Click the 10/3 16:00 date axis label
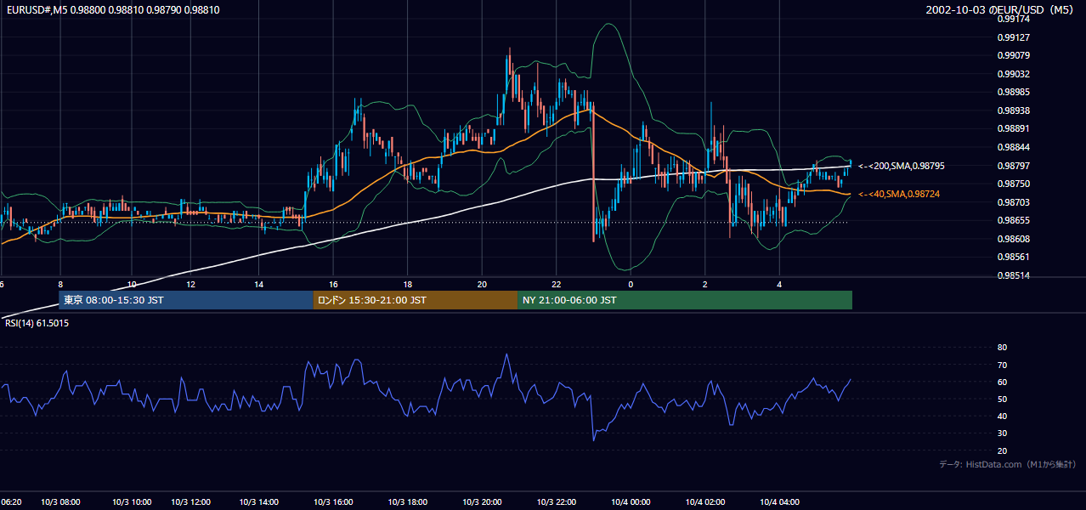Screen dimensions: 1086x510 [x=333, y=502]
